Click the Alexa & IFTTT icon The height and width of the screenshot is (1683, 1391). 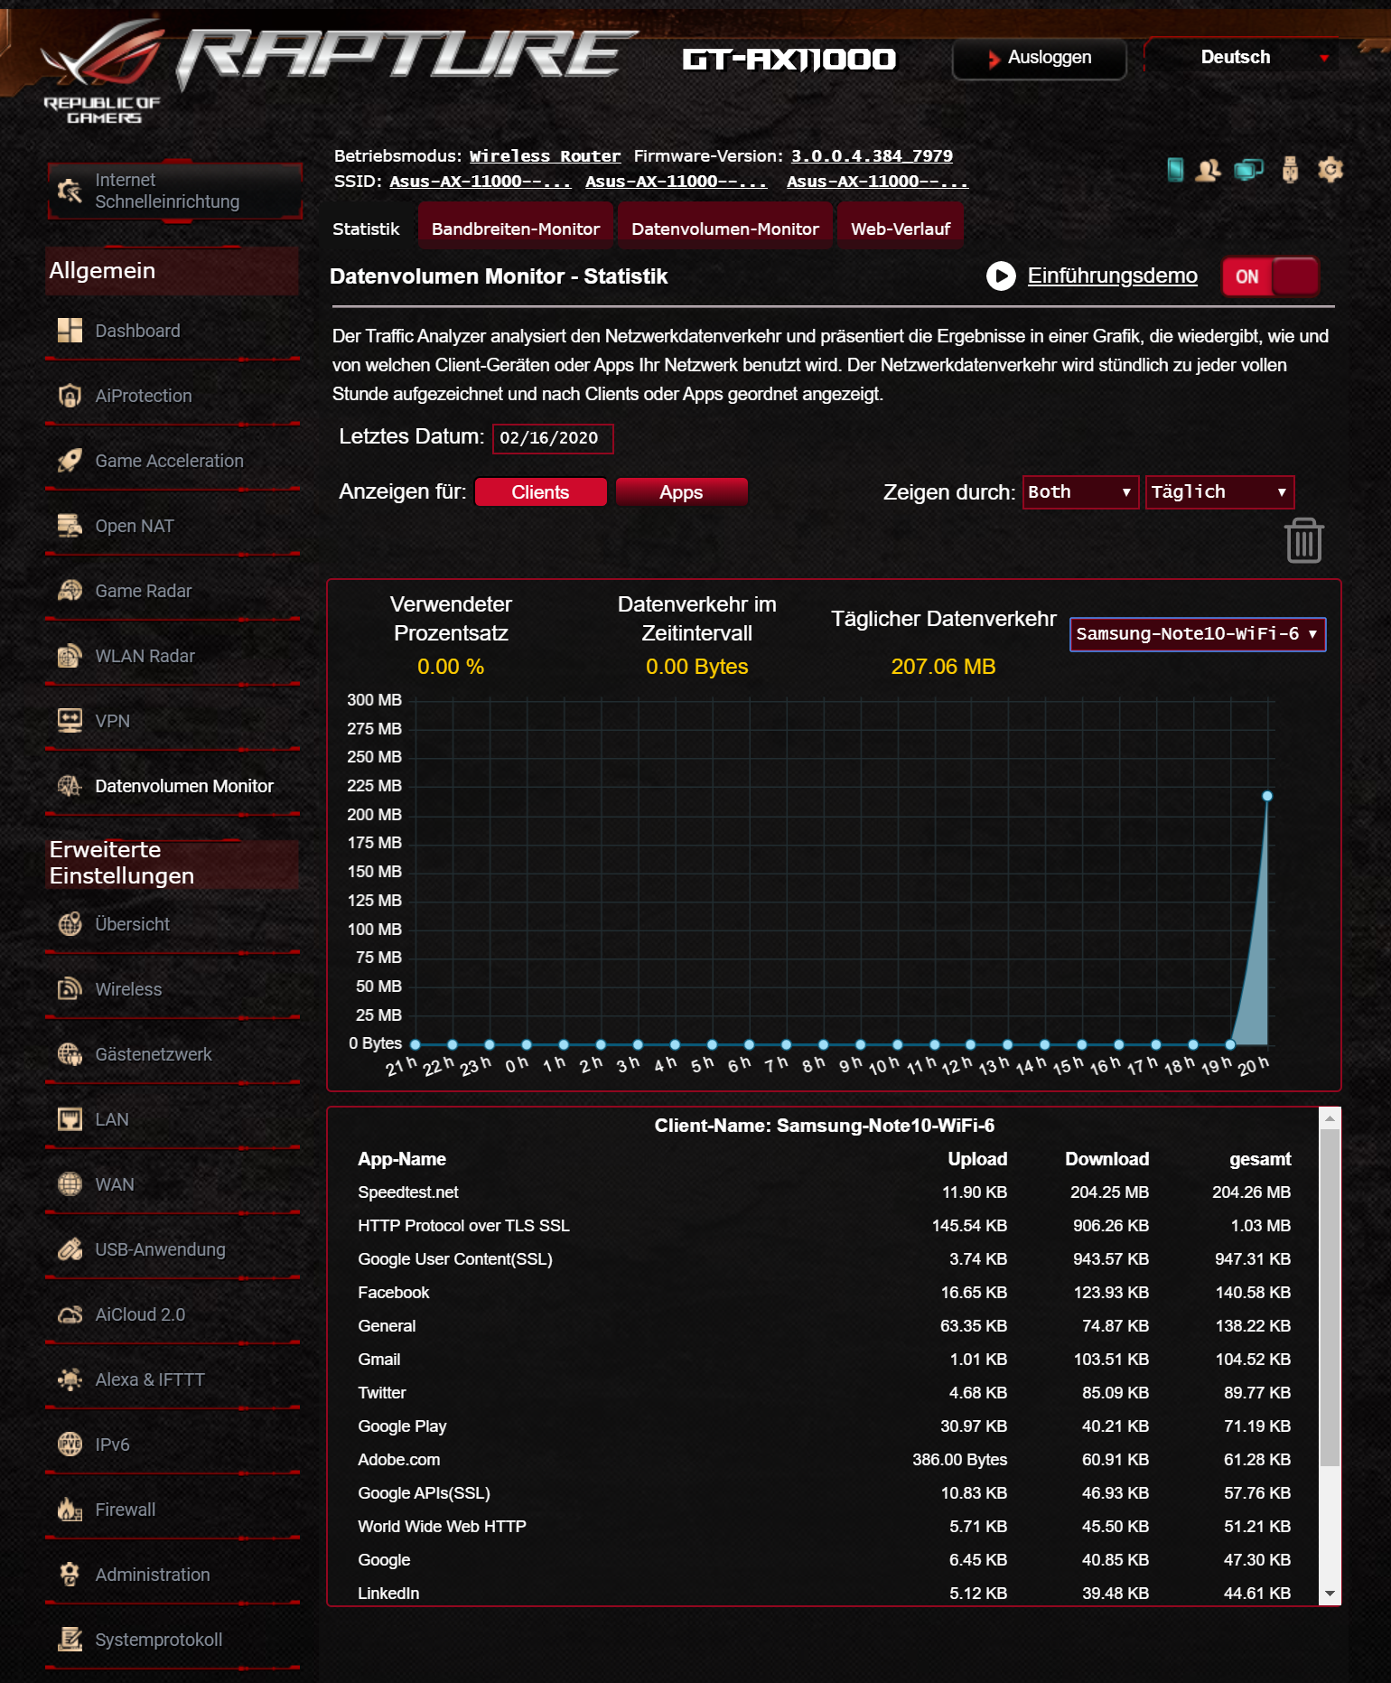click(70, 1379)
